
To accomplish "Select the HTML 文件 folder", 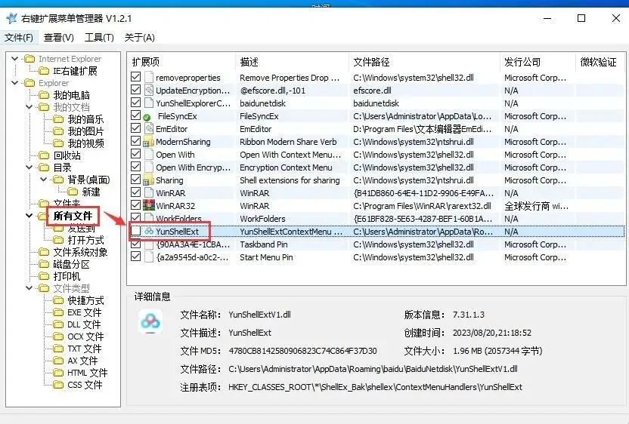I will tap(88, 373).
